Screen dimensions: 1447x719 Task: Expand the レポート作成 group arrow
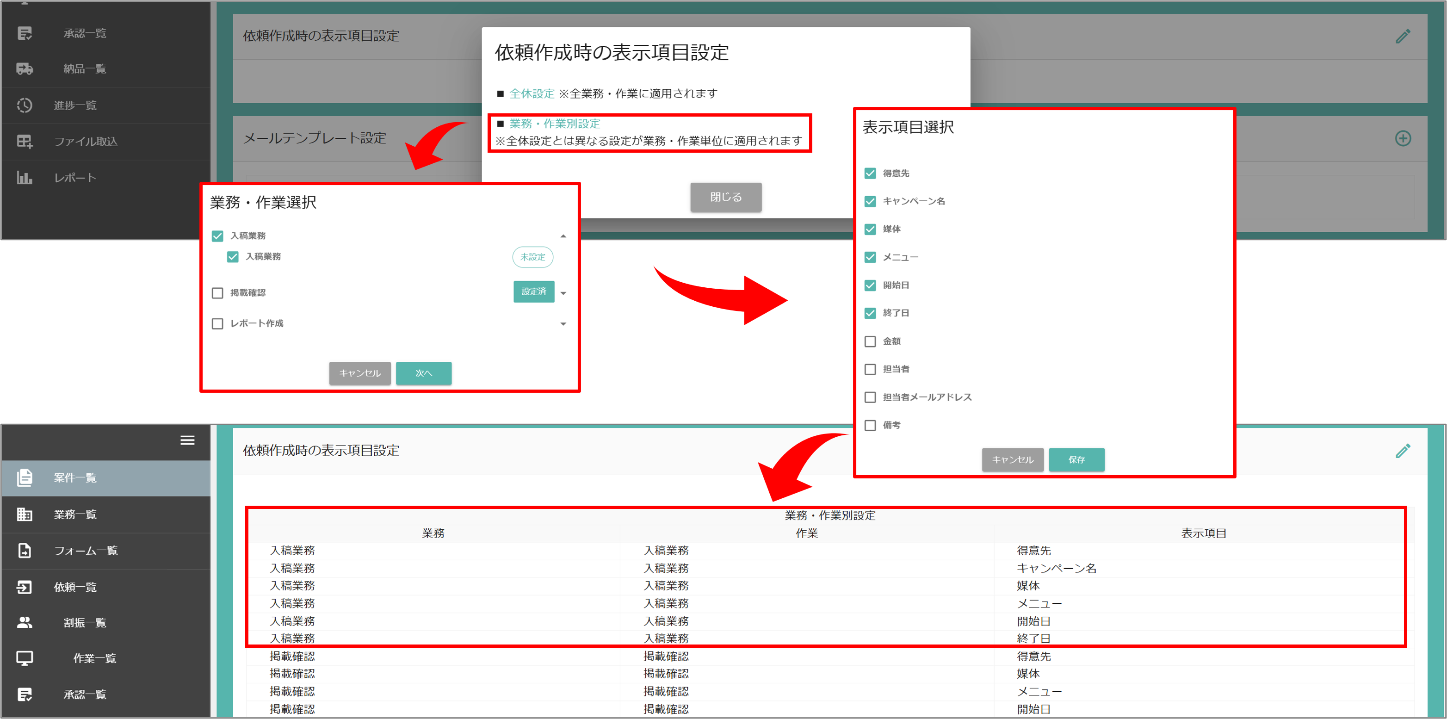563,324
